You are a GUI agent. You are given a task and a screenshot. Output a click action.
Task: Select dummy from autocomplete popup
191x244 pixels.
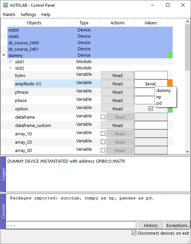(x=165, y=91)
